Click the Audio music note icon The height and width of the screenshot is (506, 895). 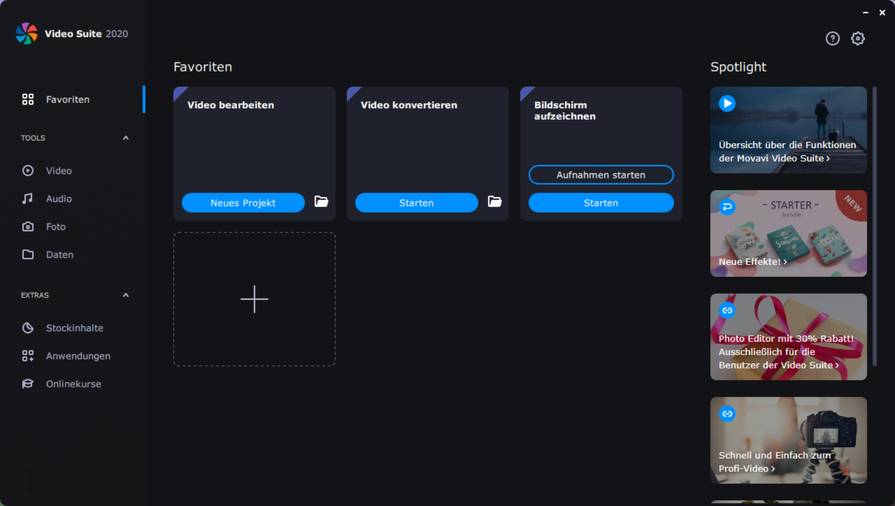tap(28, 198)
